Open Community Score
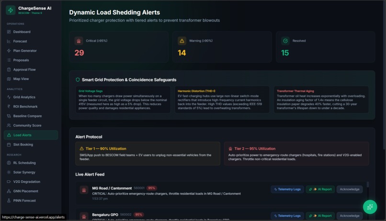386x221 pixels. (x=31, y=125)
